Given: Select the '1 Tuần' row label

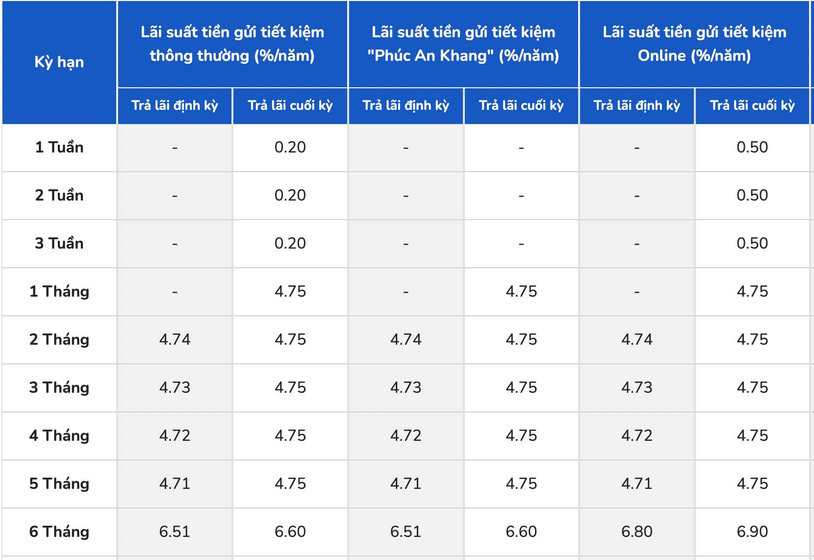Looking at the screenshot, I should (59, 148).
